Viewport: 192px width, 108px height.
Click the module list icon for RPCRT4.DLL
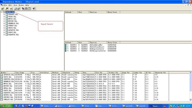[x=2, y=95]
